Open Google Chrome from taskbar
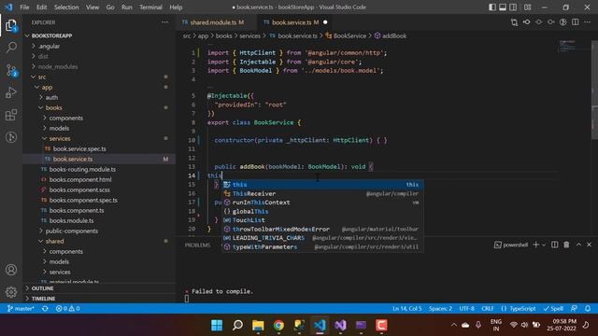598x336 pixels. [x=278, y=325]
